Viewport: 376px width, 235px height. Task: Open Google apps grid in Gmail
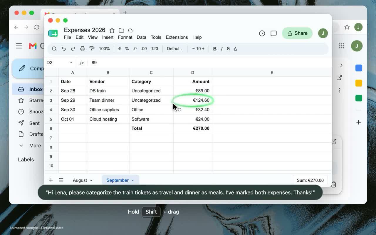tap(342, 46)
